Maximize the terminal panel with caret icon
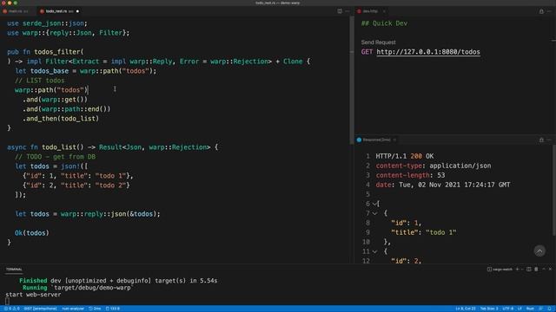The image size is (556, 312). coord(544,270)
